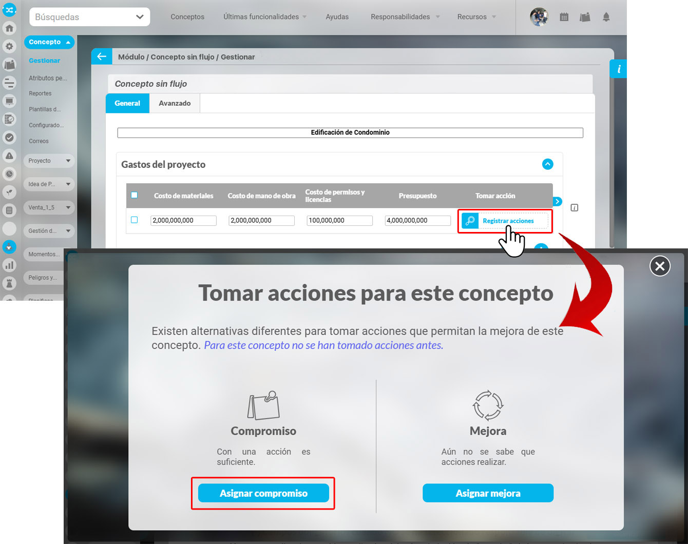Viewport: 688px width, 544px height.
Task: Click the Compromiso note icon
Action: pyautogui.click(x=263, y=405)
